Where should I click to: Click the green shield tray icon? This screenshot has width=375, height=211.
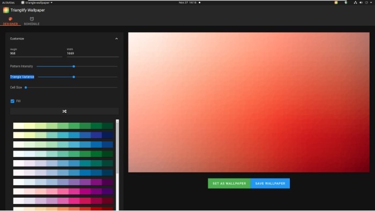346,3
